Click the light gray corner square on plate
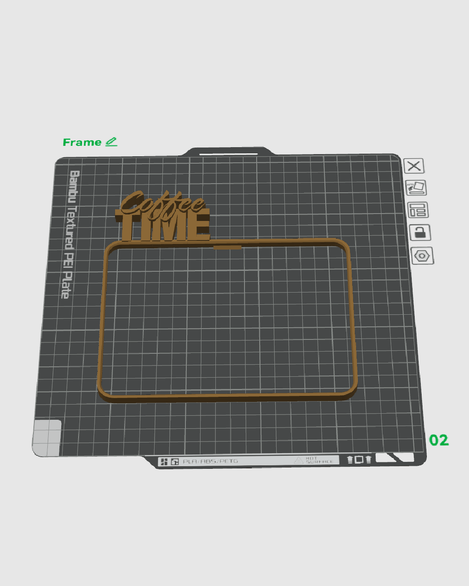Image resolution: width=469 pixels, height=586 pixels. click(47, 438)
